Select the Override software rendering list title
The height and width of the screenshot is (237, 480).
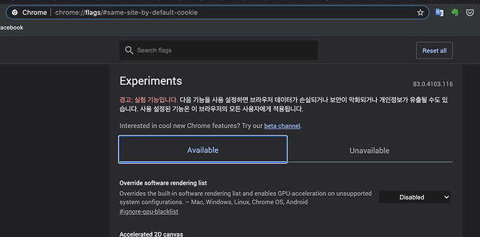(163, 183)
